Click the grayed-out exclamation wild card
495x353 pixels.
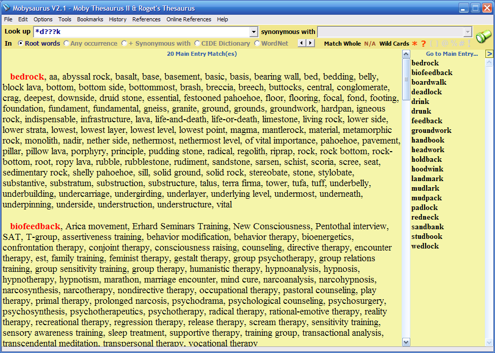click(469, 44)
